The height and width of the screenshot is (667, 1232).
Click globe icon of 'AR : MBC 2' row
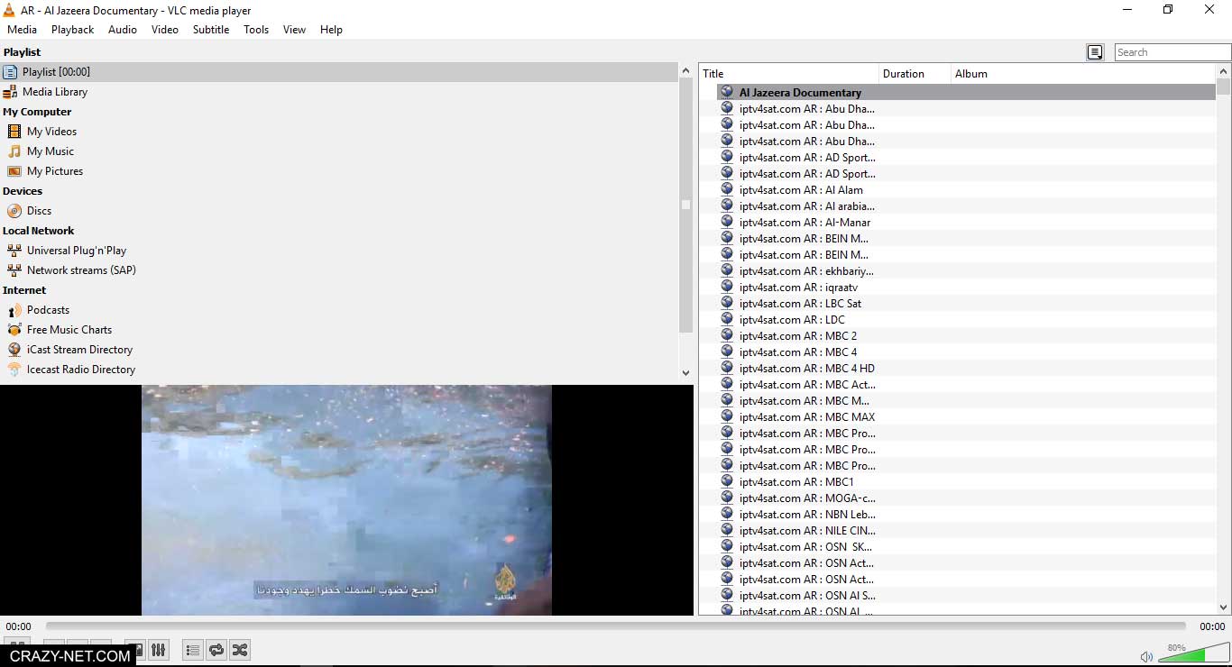pos(727,335)
